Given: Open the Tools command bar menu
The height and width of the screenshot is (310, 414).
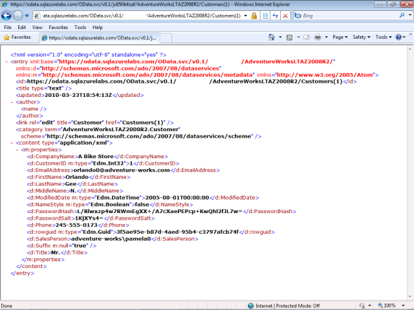Looking at the screenshot, I should [384, 37].
